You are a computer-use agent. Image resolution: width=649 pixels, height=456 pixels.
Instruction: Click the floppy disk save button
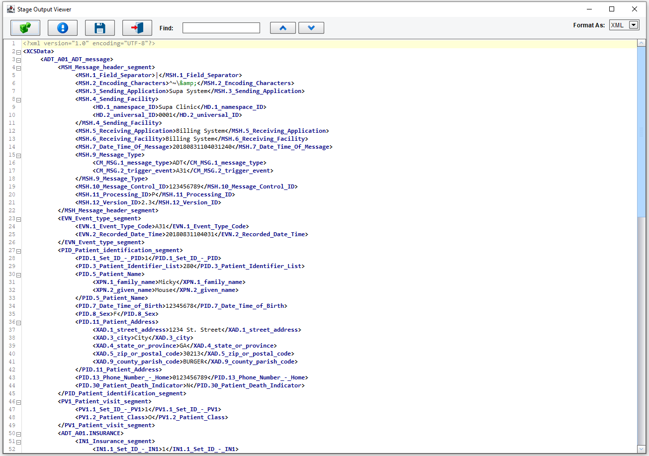pyautogui.click(x=100, y=28)
